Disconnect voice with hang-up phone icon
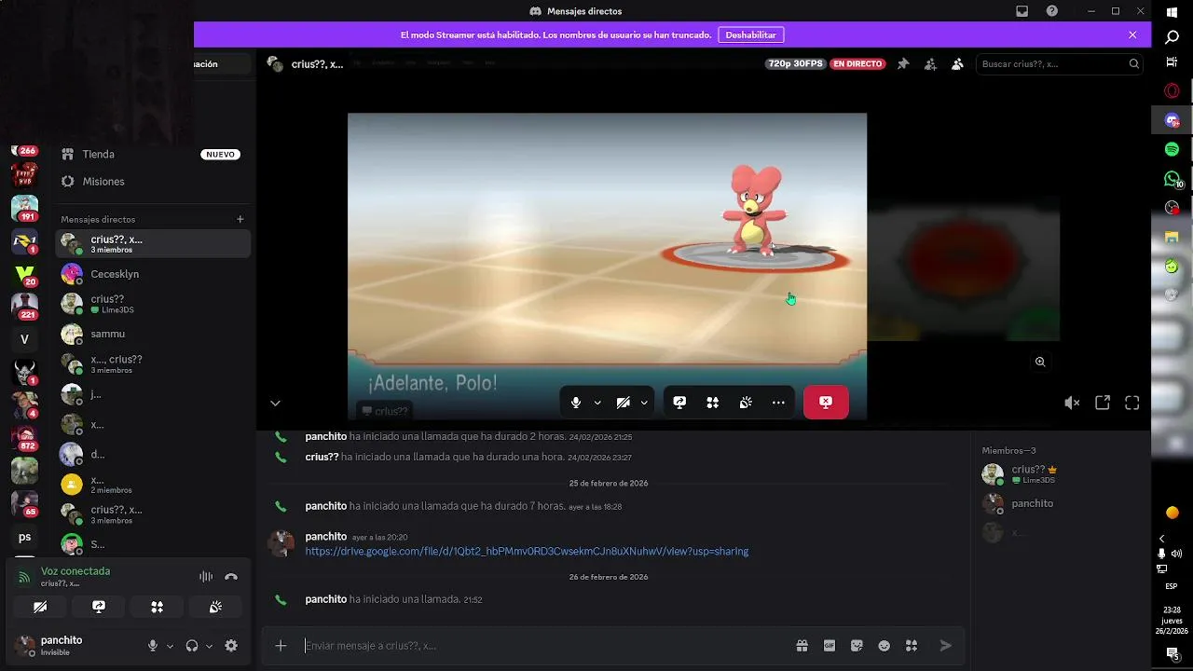 [231, 577]
